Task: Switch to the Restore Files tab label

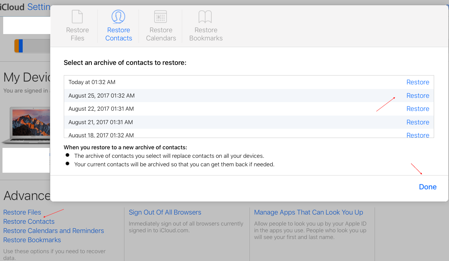Action: click(77, 34)
